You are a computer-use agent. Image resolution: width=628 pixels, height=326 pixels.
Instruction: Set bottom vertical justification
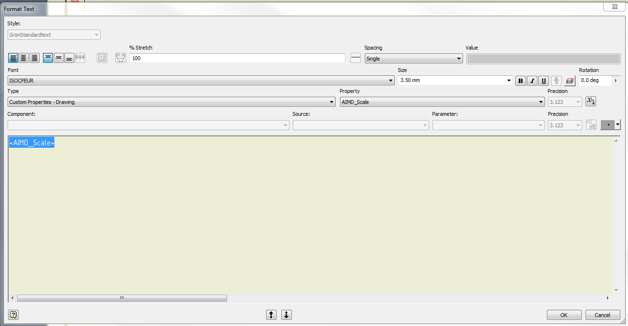click(69, 58)
